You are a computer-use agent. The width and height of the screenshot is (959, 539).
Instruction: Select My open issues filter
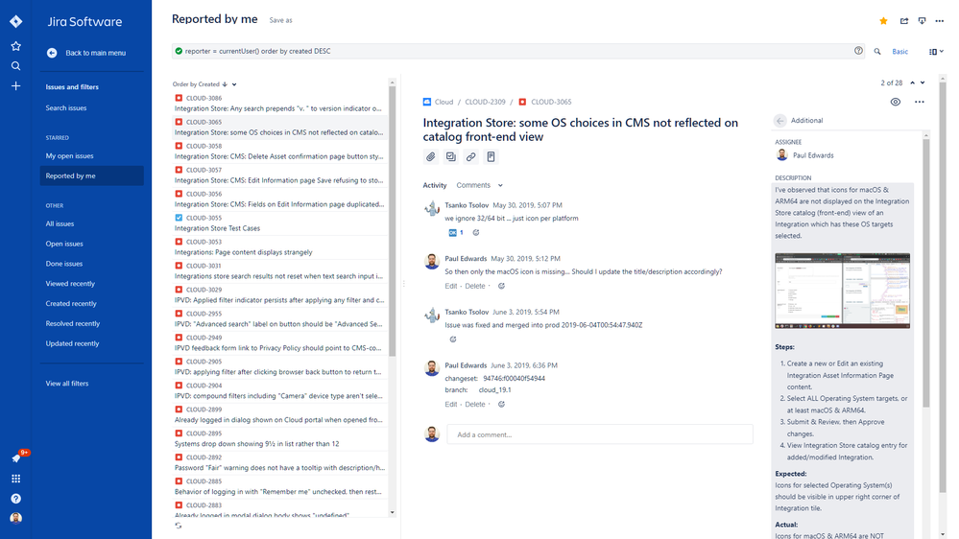point(69,155)
